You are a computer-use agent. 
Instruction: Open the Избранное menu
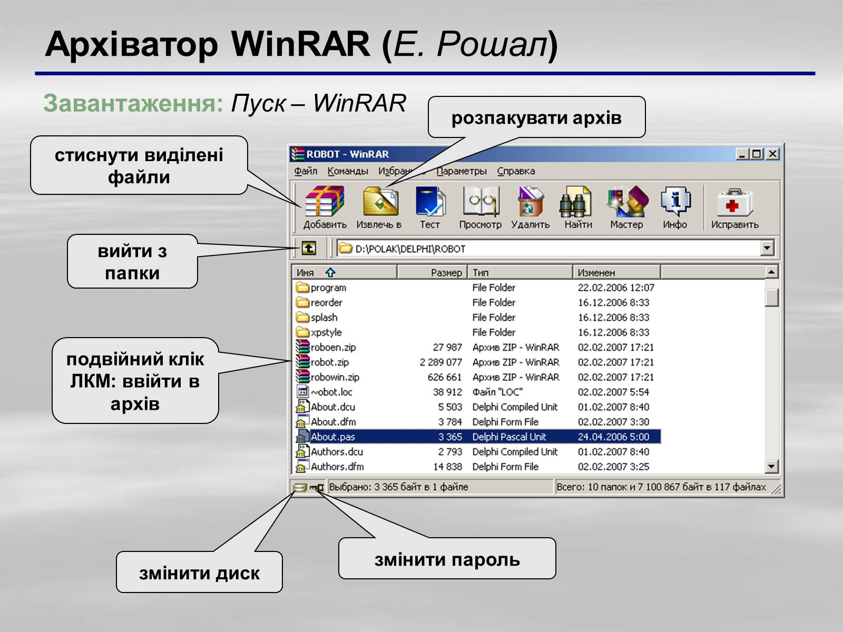(401, 171)
